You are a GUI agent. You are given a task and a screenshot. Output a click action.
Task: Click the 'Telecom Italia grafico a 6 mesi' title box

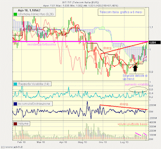[x=121, y=12]
